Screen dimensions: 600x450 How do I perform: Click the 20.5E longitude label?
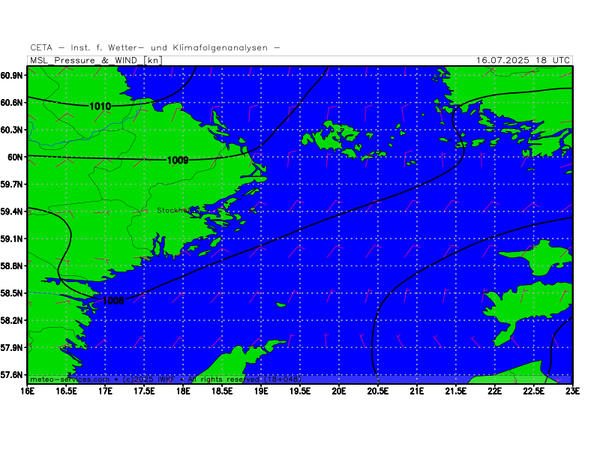coord(378,391)
